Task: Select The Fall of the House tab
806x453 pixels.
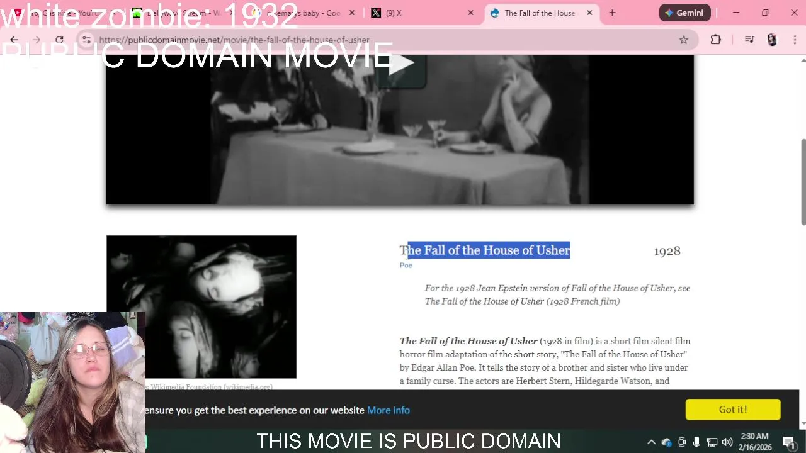Action: tap(540, 13)
